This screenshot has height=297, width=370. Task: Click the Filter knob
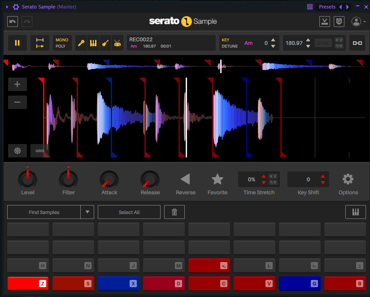click(x=69, y=179)
